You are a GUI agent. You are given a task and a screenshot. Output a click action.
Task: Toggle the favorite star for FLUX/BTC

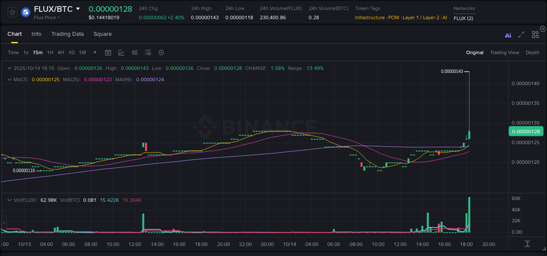[x=12, y=12]
